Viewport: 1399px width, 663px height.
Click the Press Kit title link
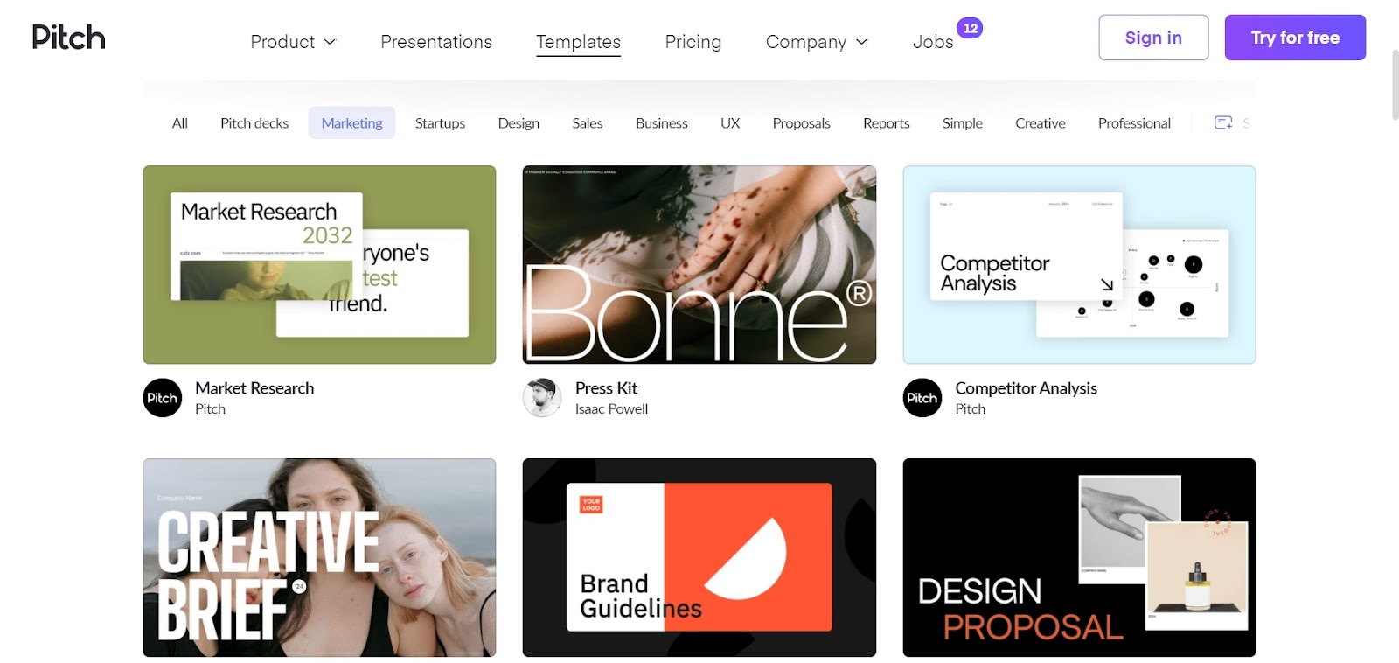606,388
